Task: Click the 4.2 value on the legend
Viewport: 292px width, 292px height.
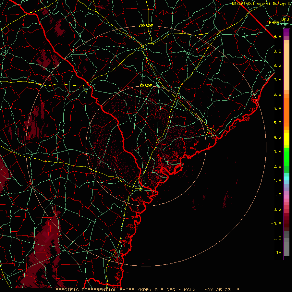Action: pos(277,138)
